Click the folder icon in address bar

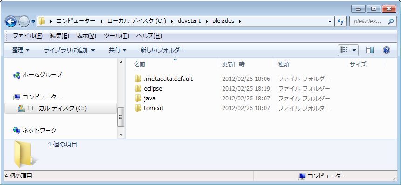(x=42, y=21)
